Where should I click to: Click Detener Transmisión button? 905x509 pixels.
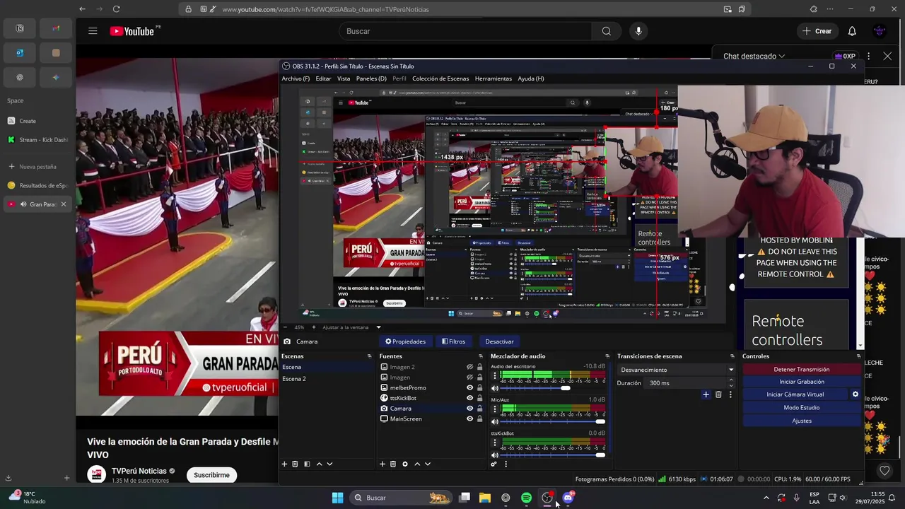point(802,369)
